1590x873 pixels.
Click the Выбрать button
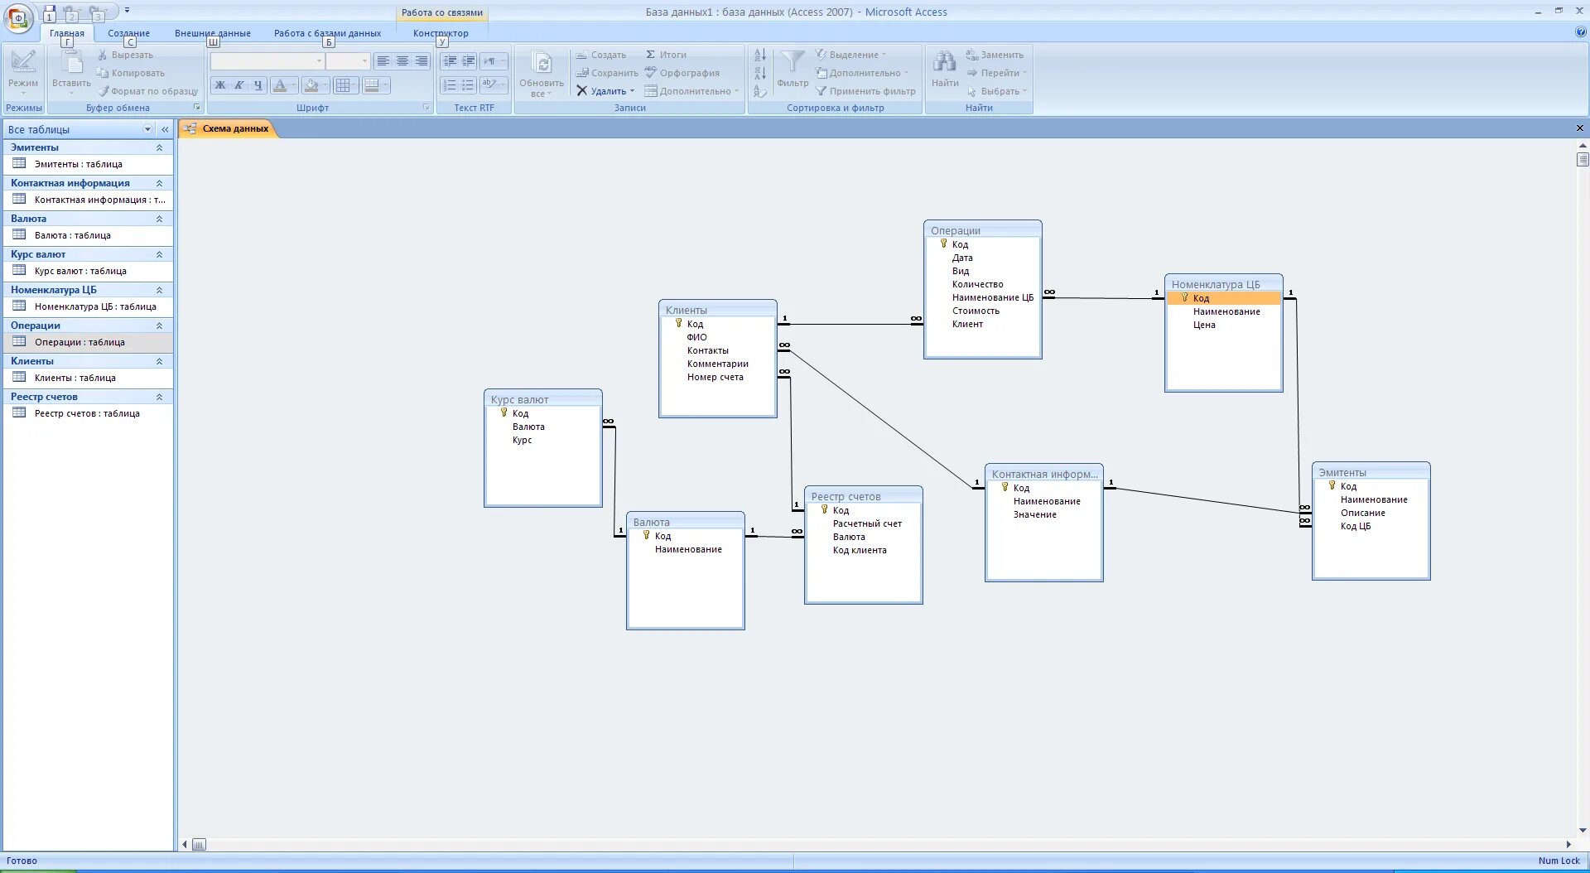(996, 91)
